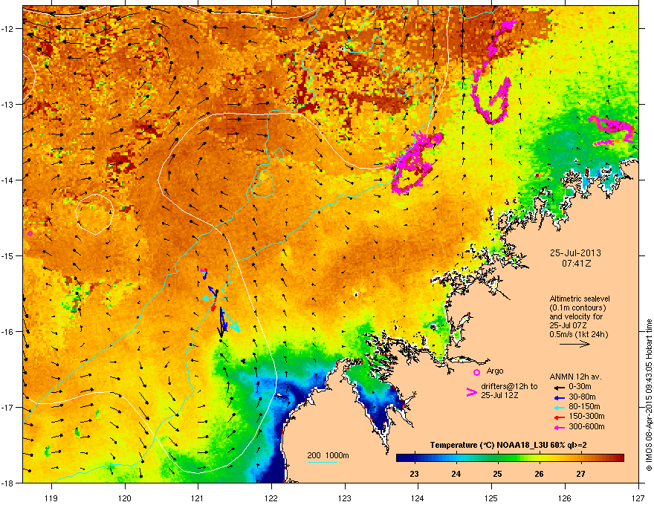Click the '0.5m/s (1kt 24h)' scale text

coord(578,334)
